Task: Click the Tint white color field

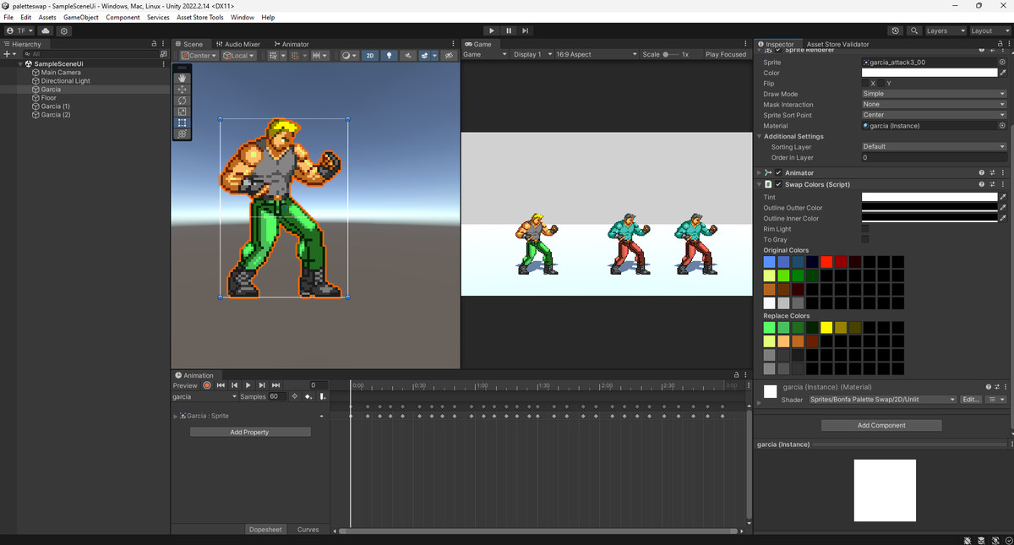Action: [x=929, y=197]
